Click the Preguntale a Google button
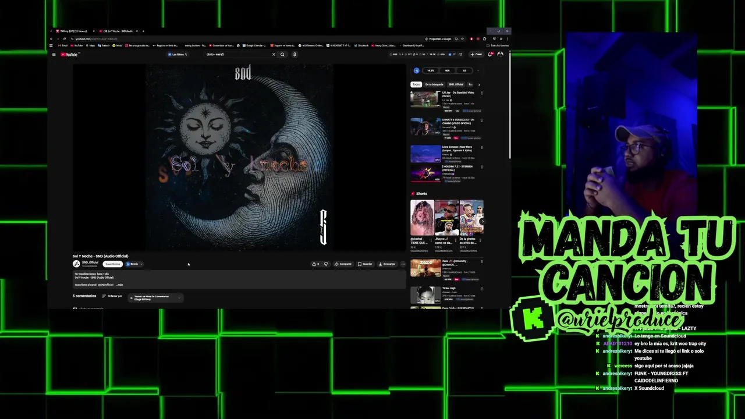The height and width of the screenshot is (419, 745). tap(438, 39)
